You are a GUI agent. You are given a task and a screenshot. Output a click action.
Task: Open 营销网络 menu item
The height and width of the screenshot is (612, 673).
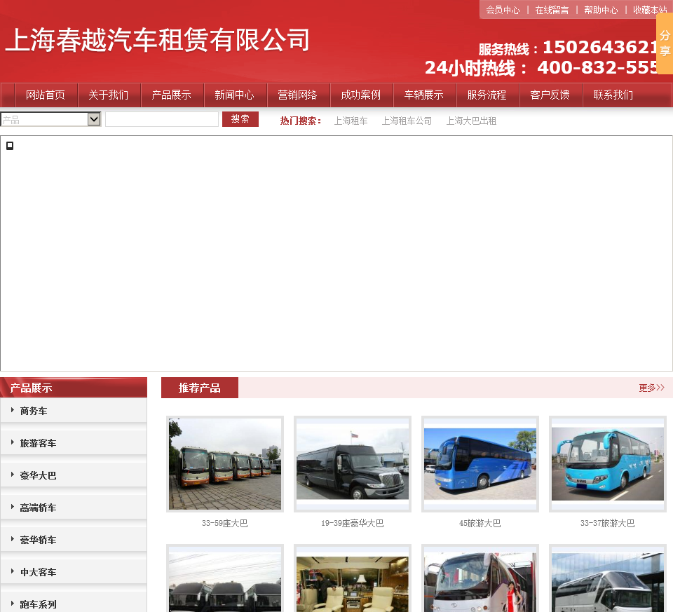[298, 95]
